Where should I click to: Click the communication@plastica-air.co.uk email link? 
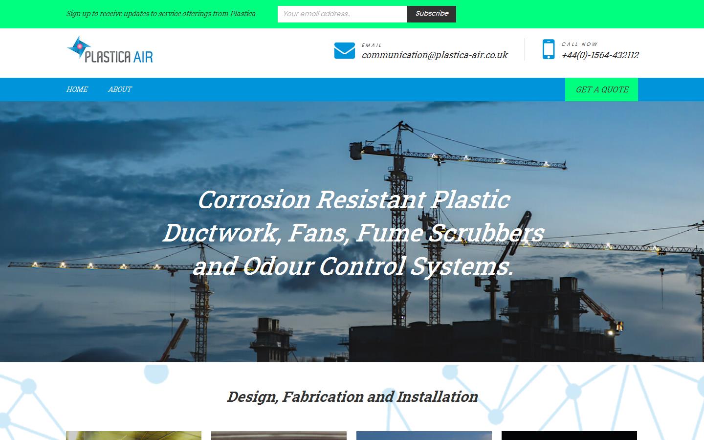434,55
